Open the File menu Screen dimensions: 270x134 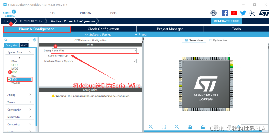point(52,13)
